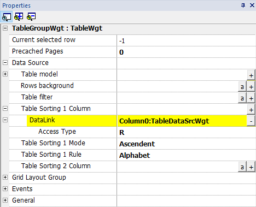Collapse the Data Source section
The width and height of the screenshot is (256, 207).
coord(5,63)
